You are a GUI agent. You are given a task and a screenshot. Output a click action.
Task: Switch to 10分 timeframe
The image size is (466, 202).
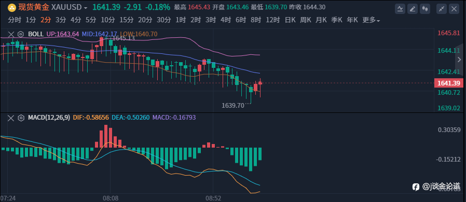(x=107, y=20)
